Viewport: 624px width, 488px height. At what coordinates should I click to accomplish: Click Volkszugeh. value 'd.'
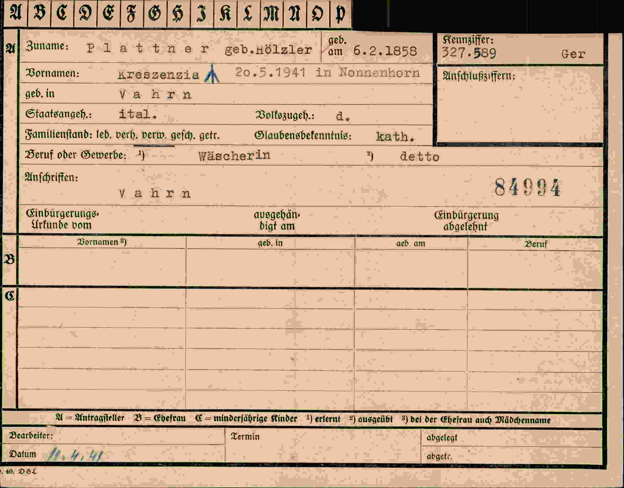pyautogui.click(x=343, y=116)
